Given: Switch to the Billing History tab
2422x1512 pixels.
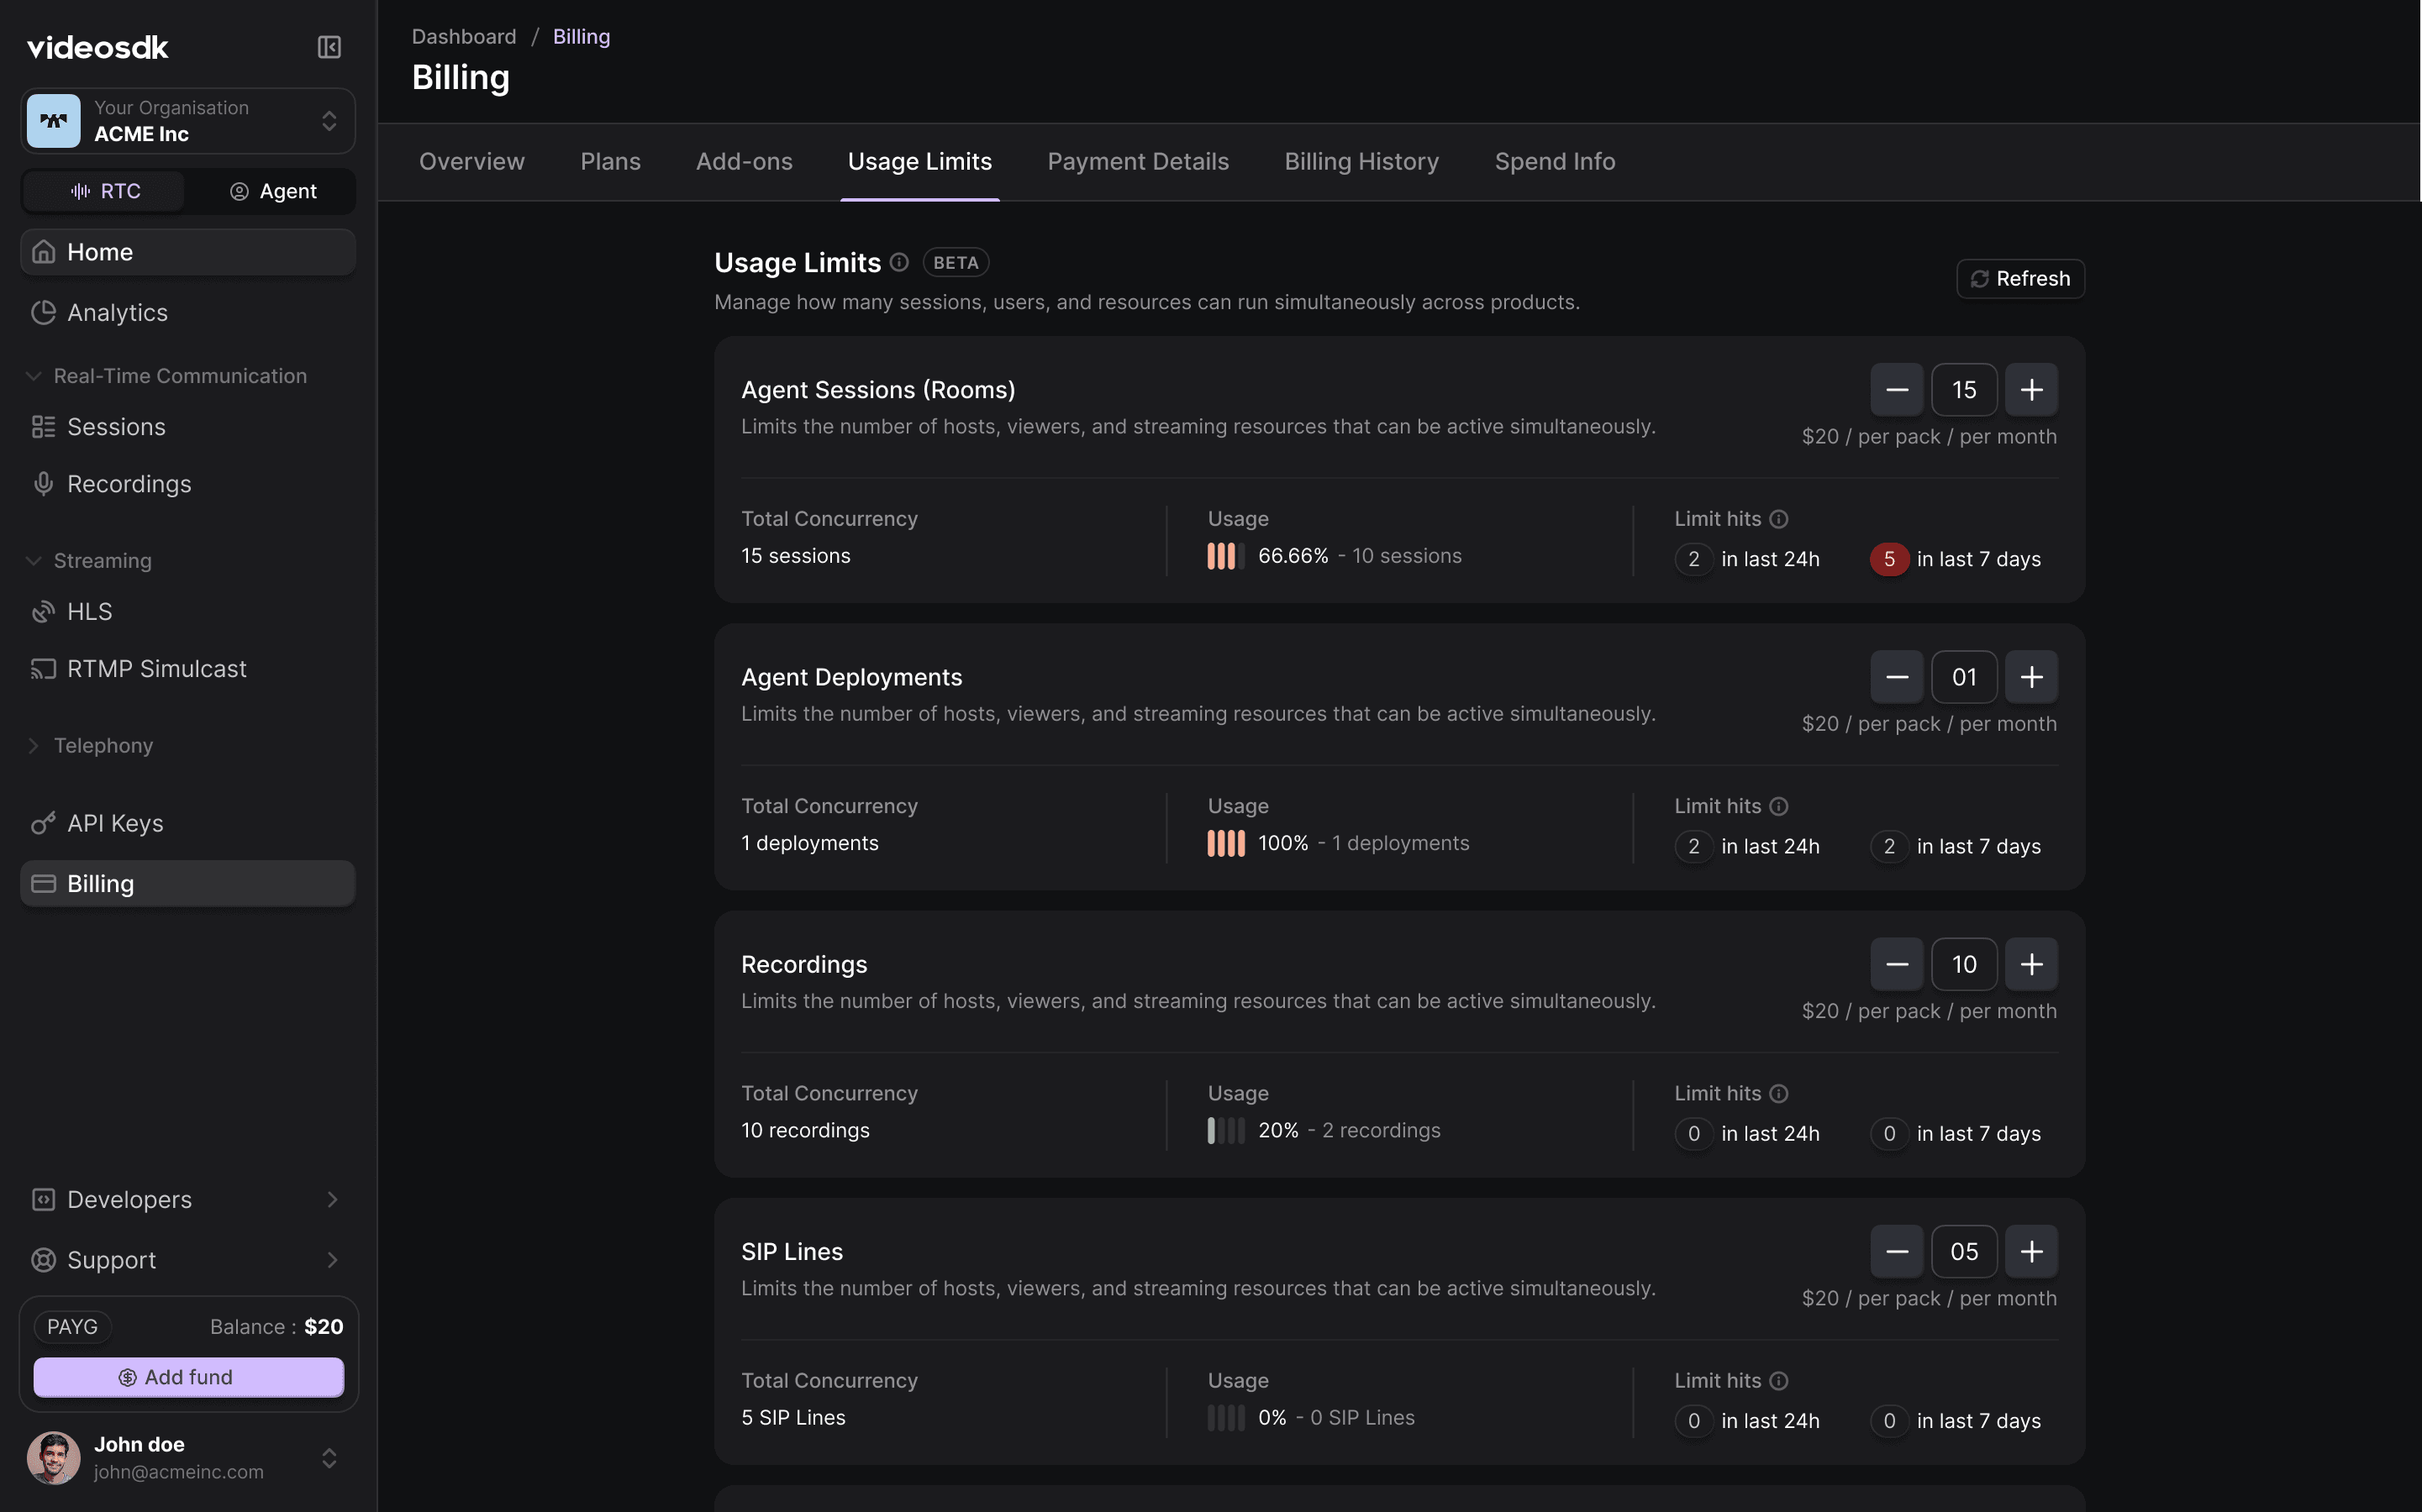Looking at the screenshot, I should [1361, 161].
